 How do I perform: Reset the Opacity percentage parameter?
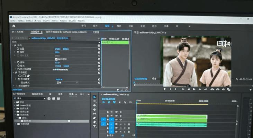click(x=99, y=79)
